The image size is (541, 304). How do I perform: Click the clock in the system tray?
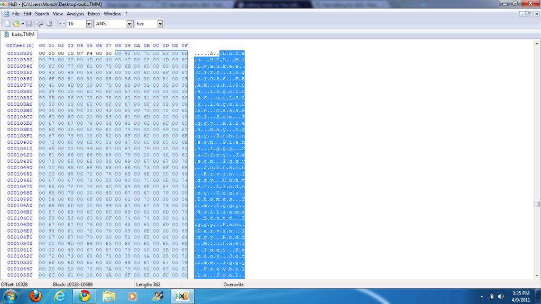(520, 296)
